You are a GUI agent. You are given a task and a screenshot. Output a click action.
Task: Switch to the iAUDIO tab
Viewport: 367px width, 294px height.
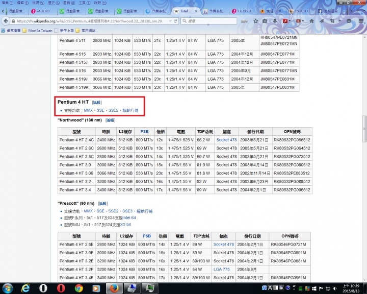click(x=43, y=11)
